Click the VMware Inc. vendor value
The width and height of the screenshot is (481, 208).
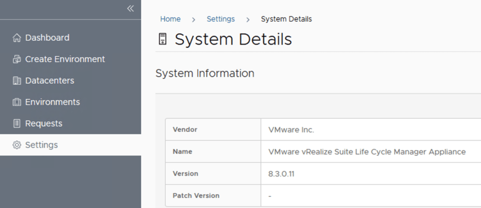pos(291,130)
